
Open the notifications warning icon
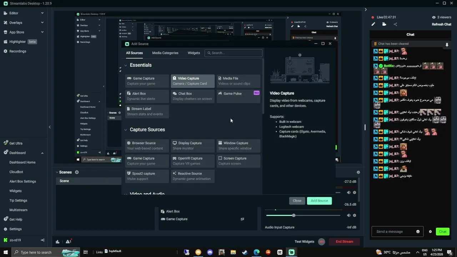(69, 242)
